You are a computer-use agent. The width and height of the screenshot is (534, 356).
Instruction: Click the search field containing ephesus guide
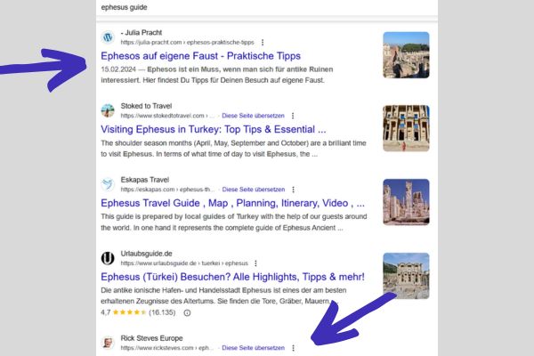pos(267,7)
